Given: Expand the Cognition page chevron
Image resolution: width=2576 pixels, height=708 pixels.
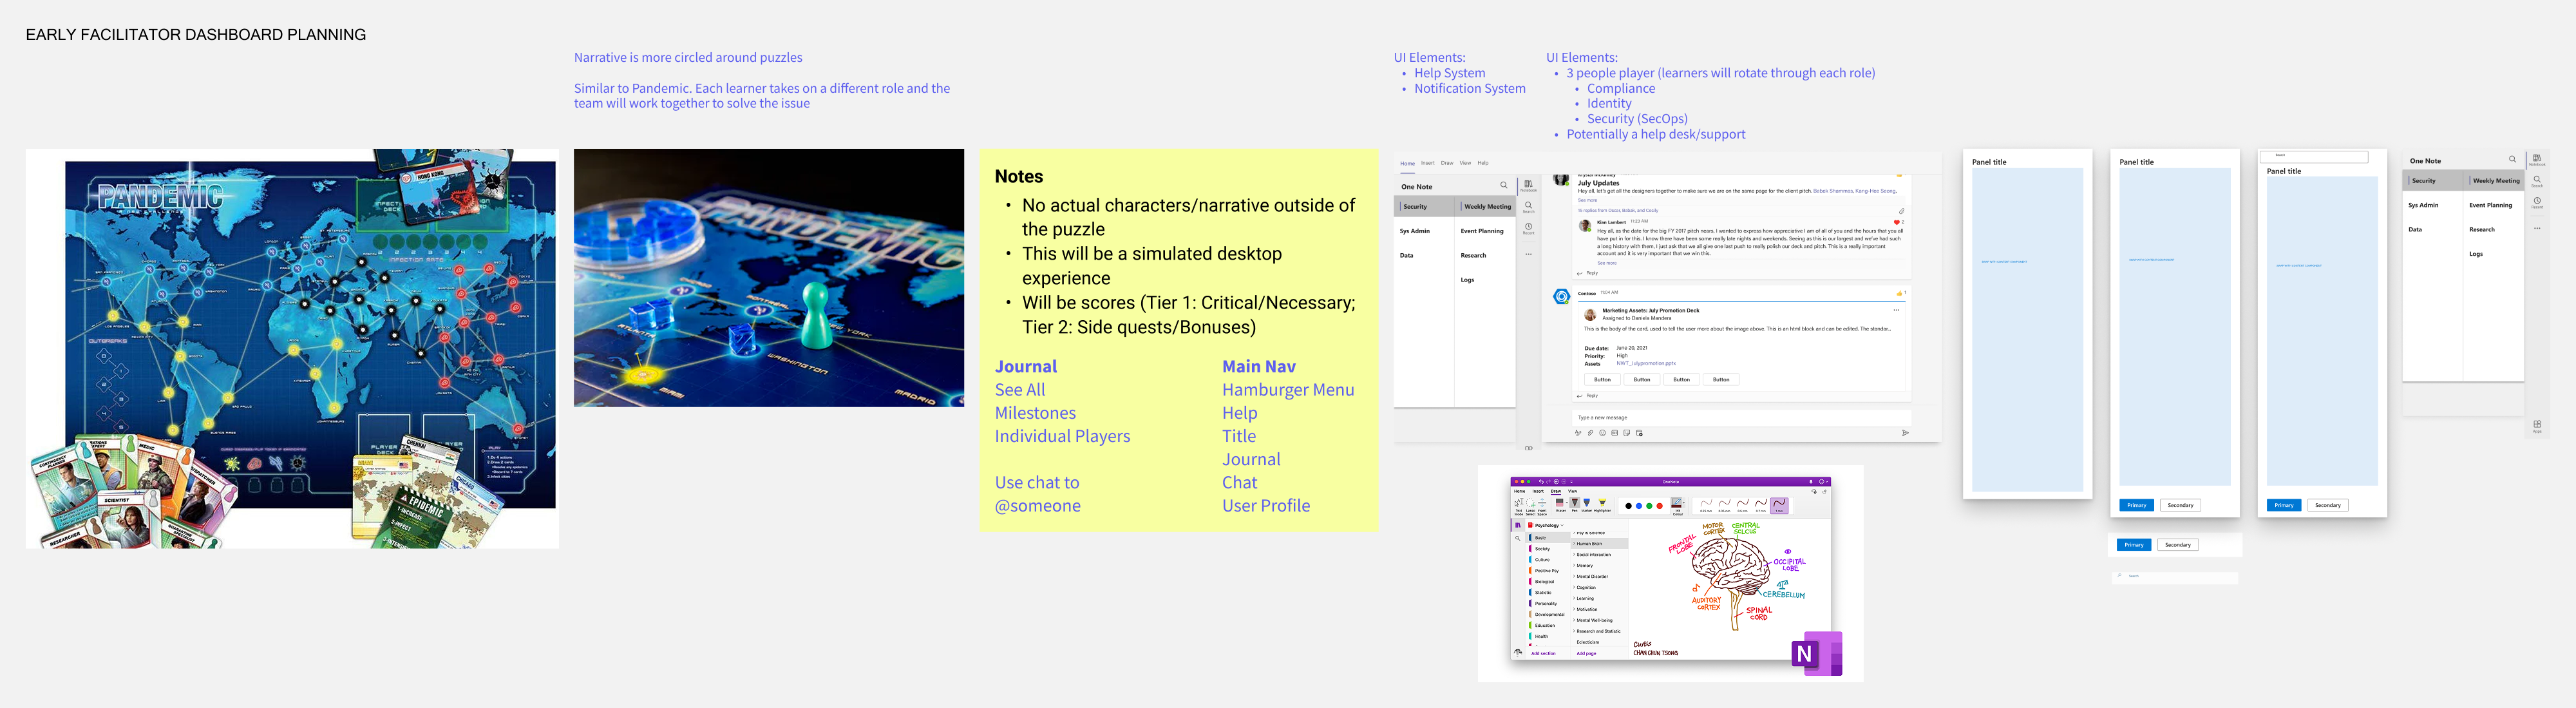Looking at the screenshot, I should (1574, 588).
